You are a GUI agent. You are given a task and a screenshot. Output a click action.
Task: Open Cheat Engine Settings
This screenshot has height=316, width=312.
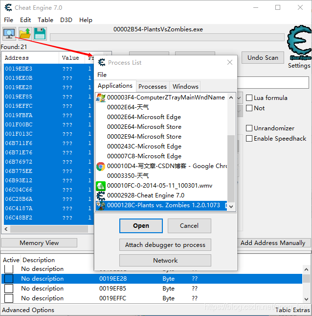[299, 66]
